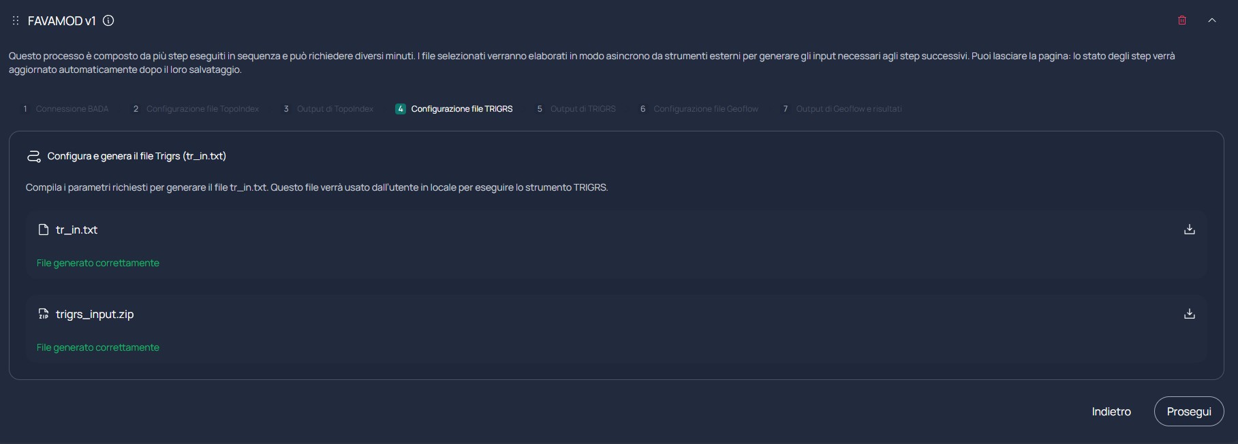Click the Trigrs route icon in section header
Image resolution: width=1238 pixels, height=444 pixels.
point(33,156)
